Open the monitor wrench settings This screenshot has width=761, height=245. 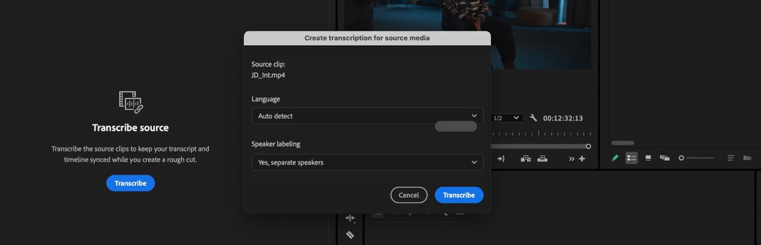533,118
